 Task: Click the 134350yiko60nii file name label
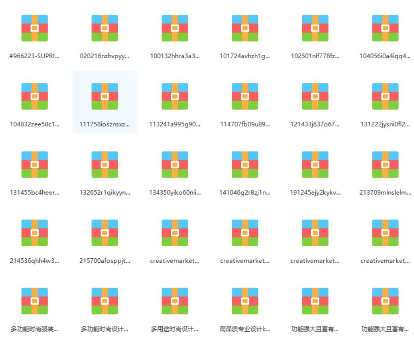pos(175,193)
